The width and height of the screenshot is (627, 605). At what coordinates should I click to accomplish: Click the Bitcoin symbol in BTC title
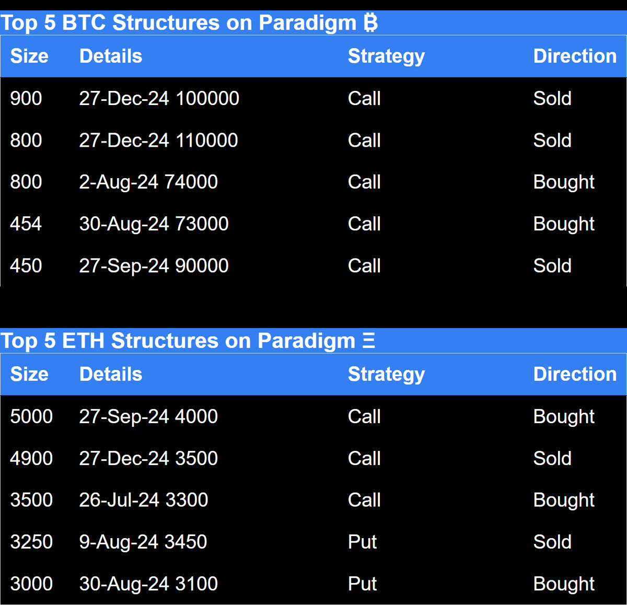pos(370,23)
